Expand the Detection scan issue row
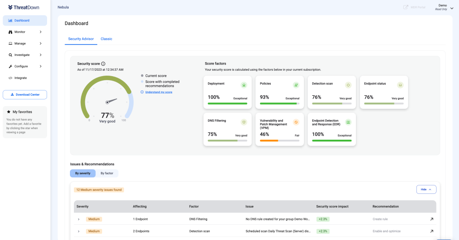 (78, 231)
